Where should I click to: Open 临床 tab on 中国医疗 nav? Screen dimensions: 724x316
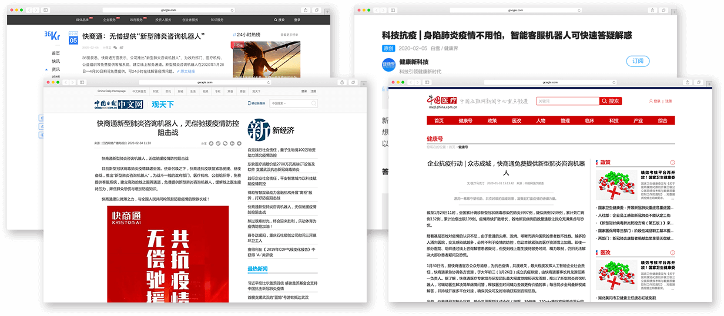(x=589, y=120)
